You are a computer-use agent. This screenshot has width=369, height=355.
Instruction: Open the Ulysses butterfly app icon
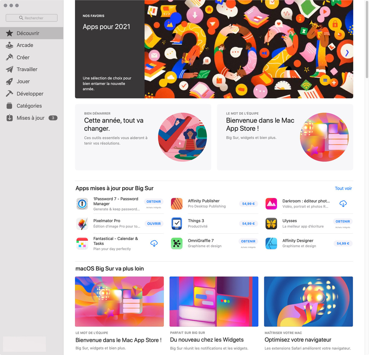[271, 223]
